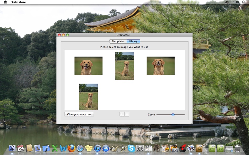The width and height of the screenshot is (249, 155).
Task: Open Address Book in the Dock
Action: pyautogui.click(x=29, y=148)
